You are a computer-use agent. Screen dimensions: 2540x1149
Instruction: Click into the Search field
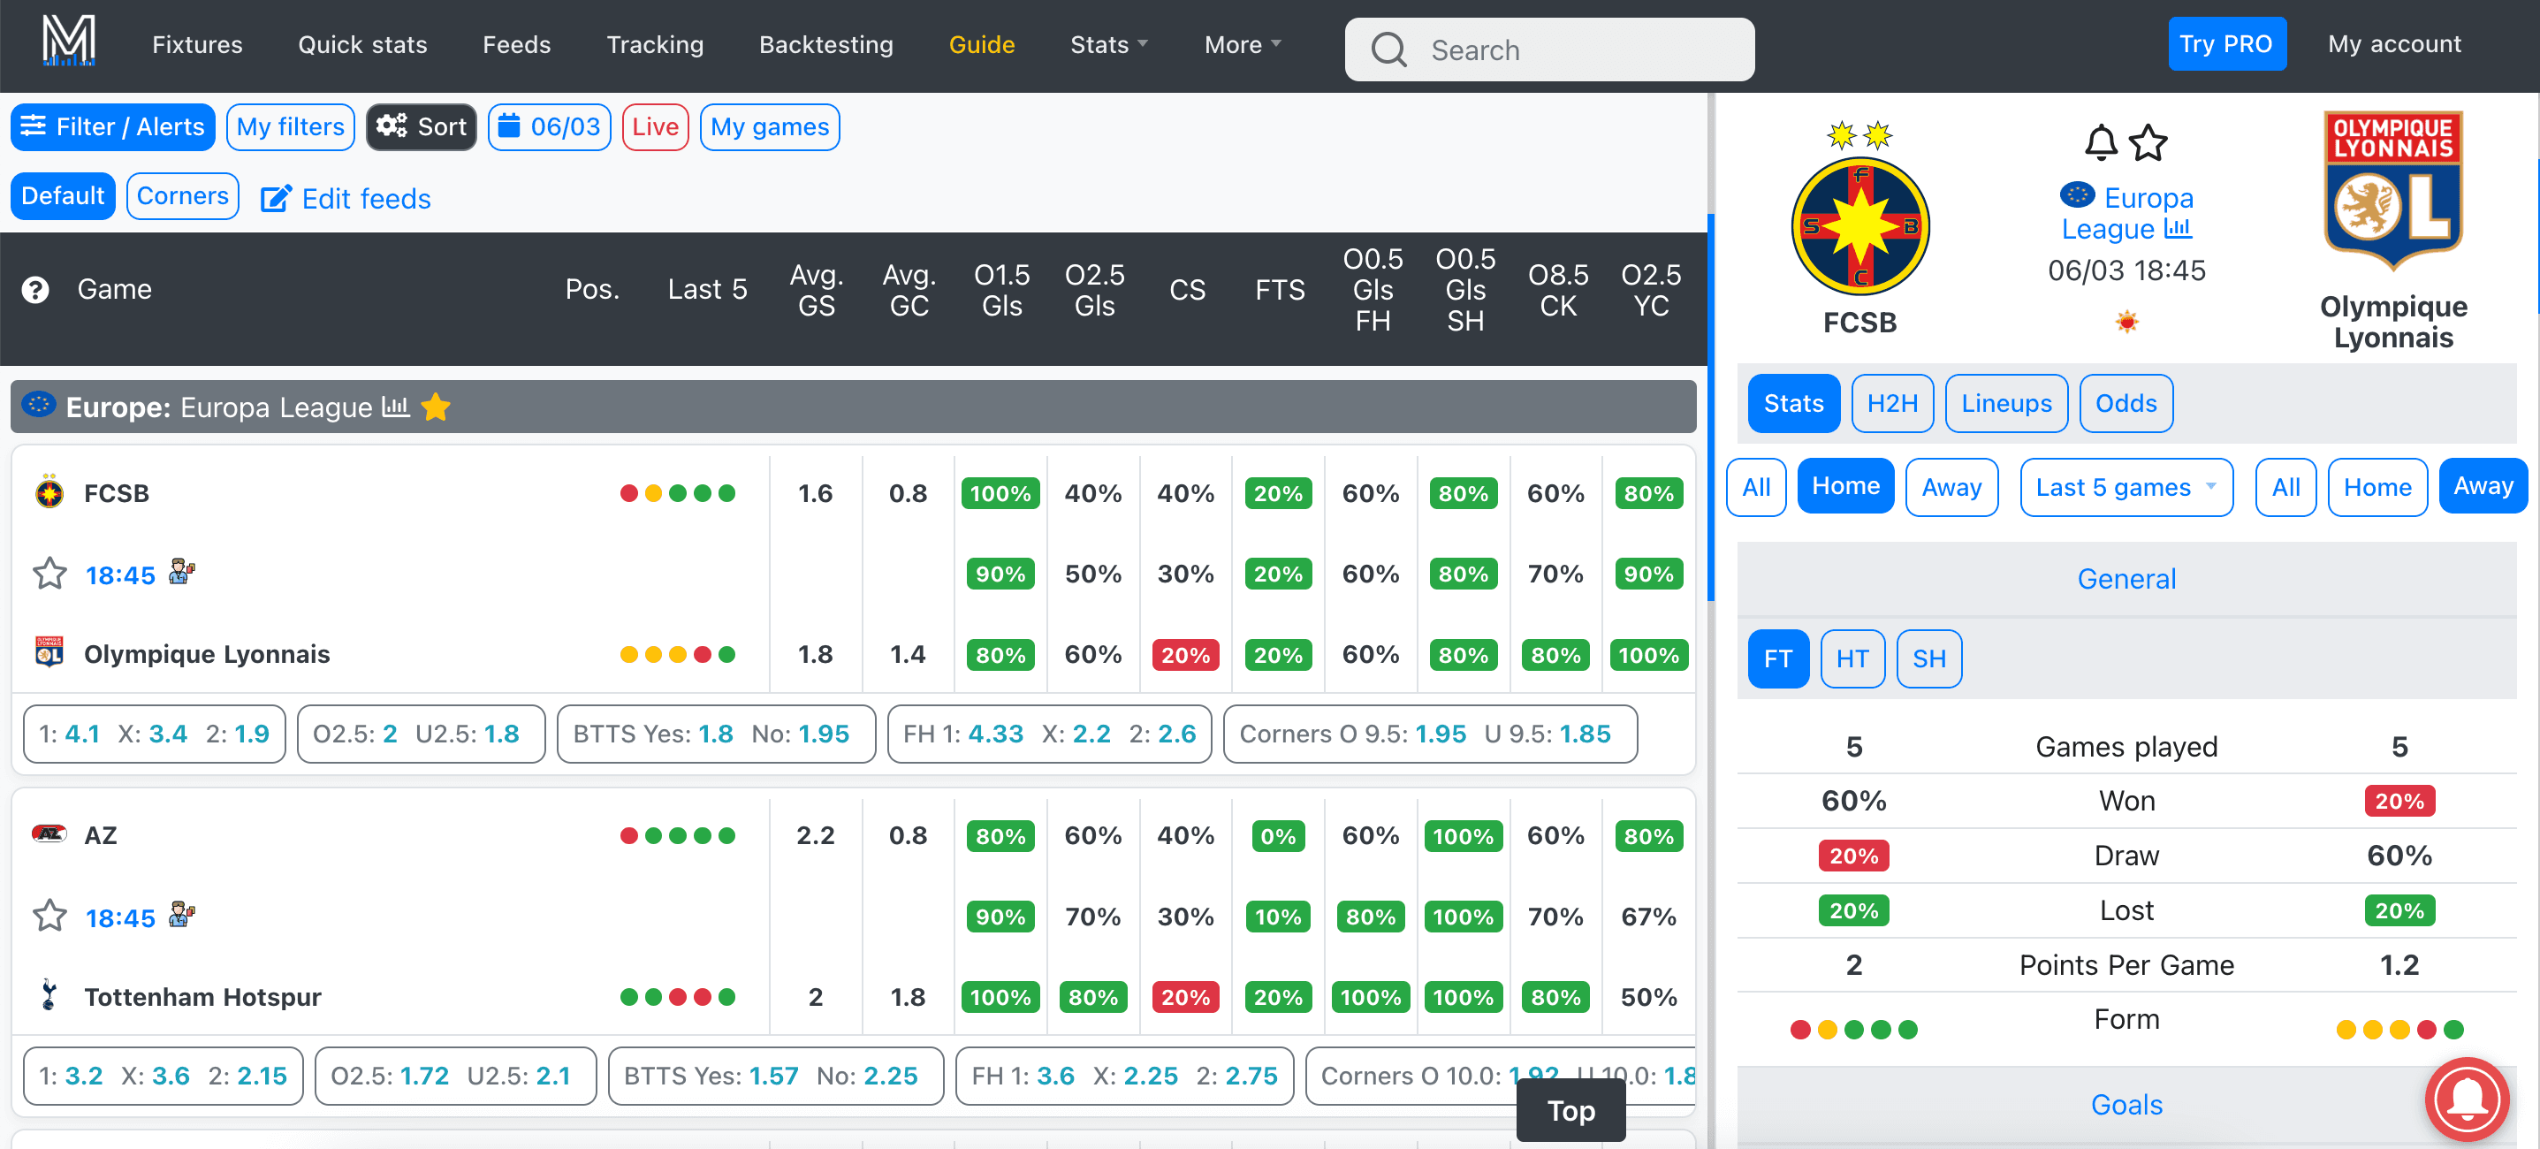point(1549,49)
